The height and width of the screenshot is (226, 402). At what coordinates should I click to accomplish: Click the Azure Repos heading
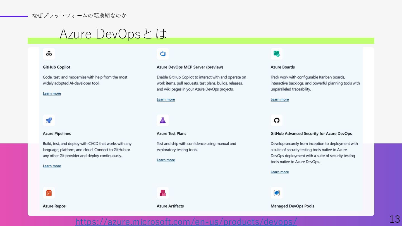pyautogui.click(x=54, y=206)
